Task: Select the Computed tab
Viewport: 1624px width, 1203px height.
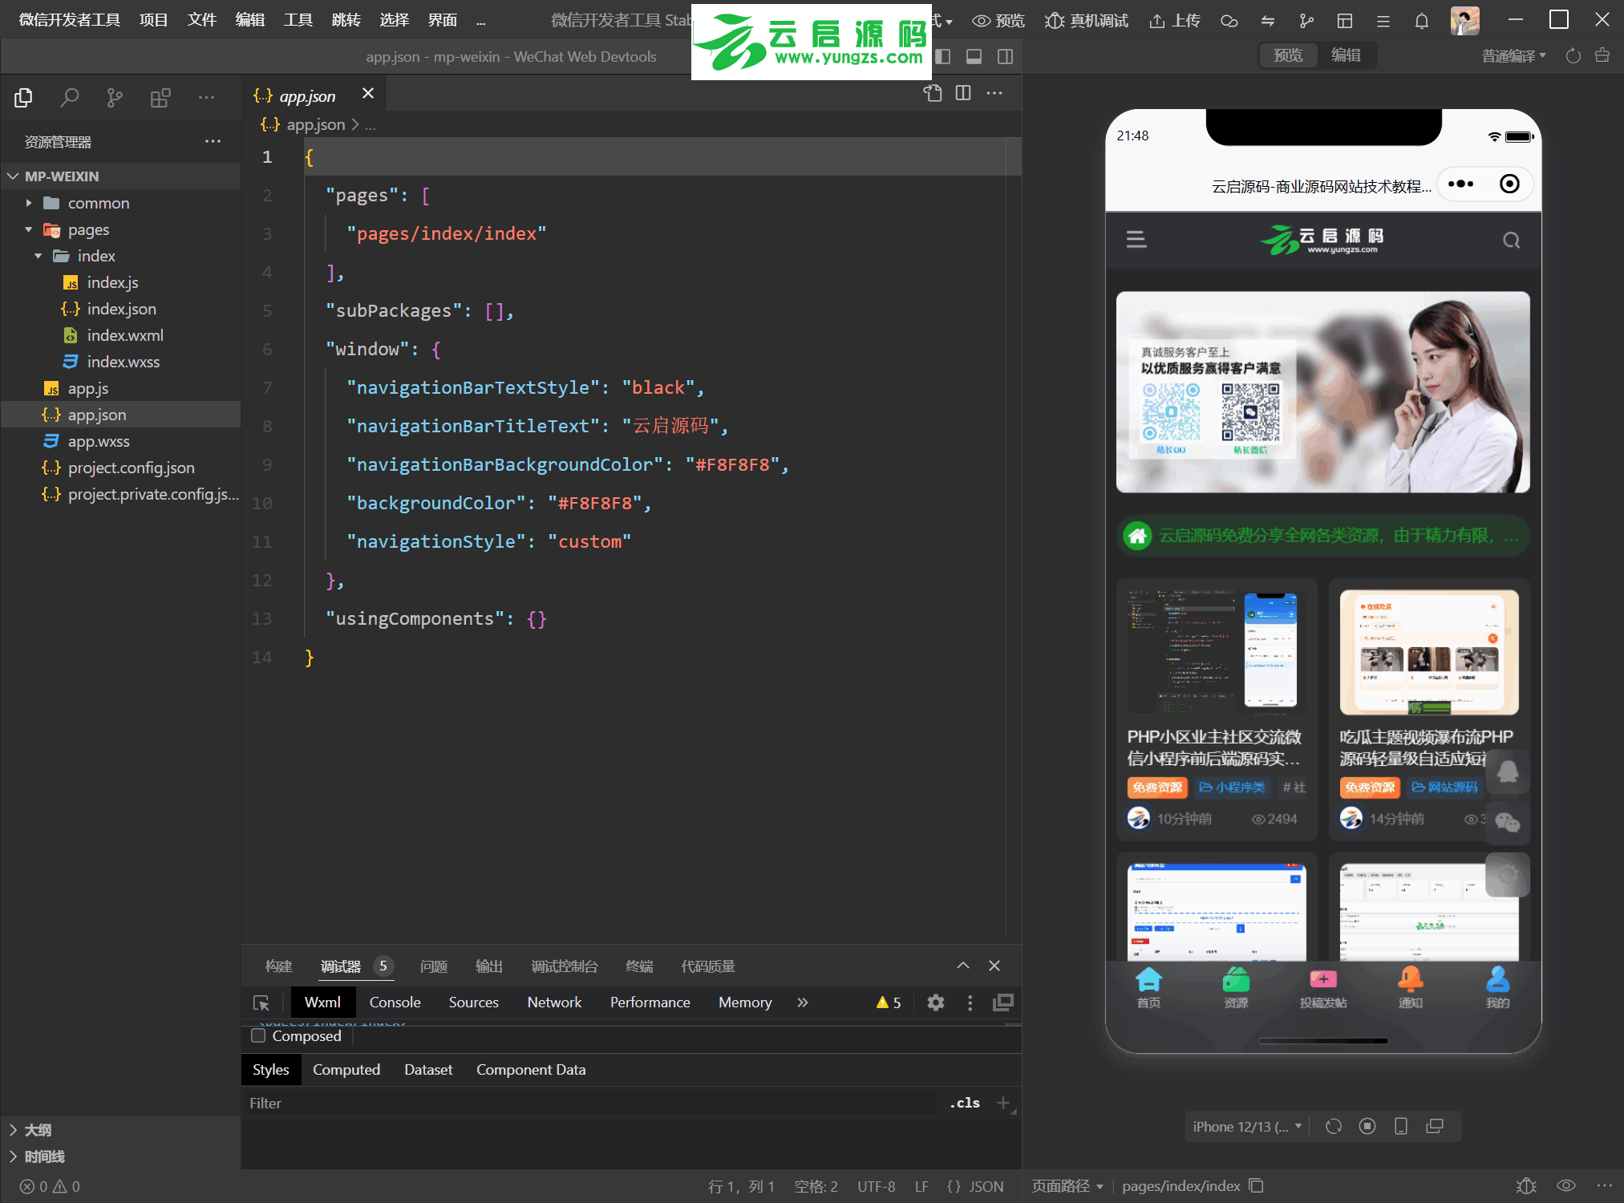Action: tap(346, 1069)
